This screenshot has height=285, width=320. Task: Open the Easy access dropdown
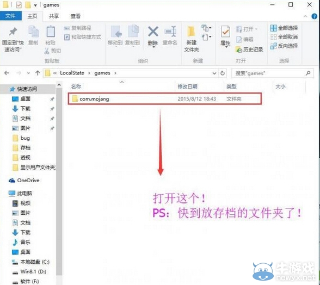point(206,37)
